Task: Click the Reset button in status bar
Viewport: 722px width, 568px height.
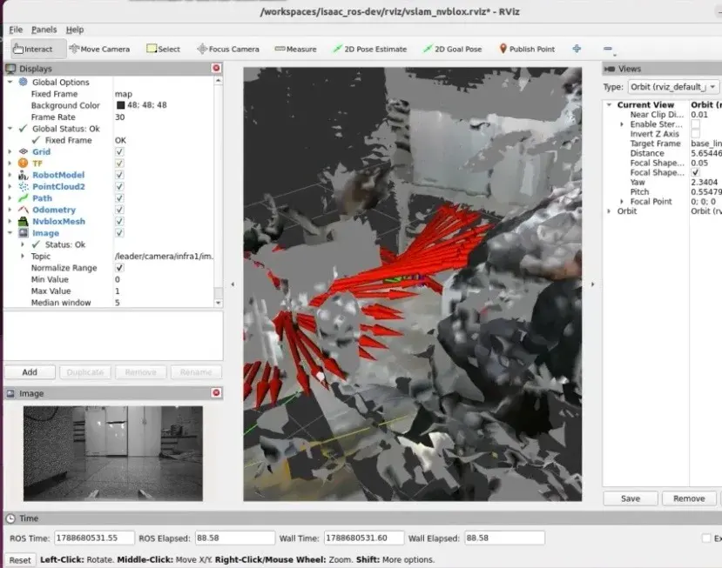Action: (20, 559)
